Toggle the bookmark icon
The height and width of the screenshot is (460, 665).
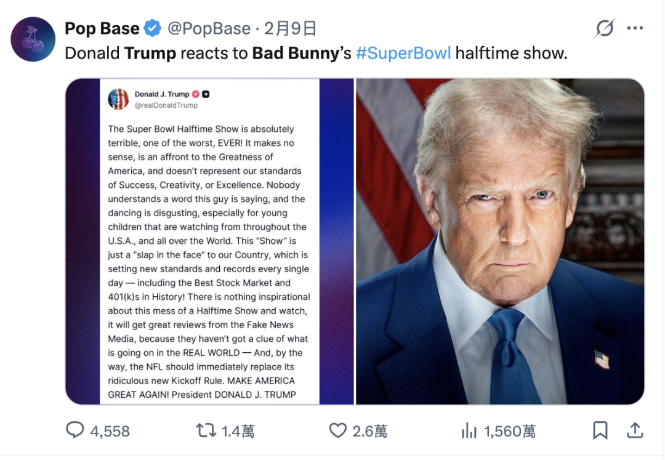click(x=600, y=430)
